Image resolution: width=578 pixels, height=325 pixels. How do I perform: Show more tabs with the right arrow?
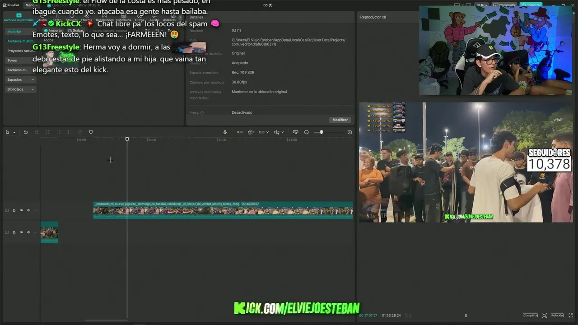tap(181, 18)
